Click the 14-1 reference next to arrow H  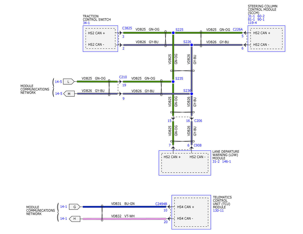pyautogui.click(x=64, y=219)
